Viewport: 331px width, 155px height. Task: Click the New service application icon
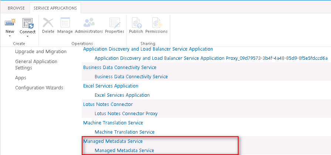(10, 23)
